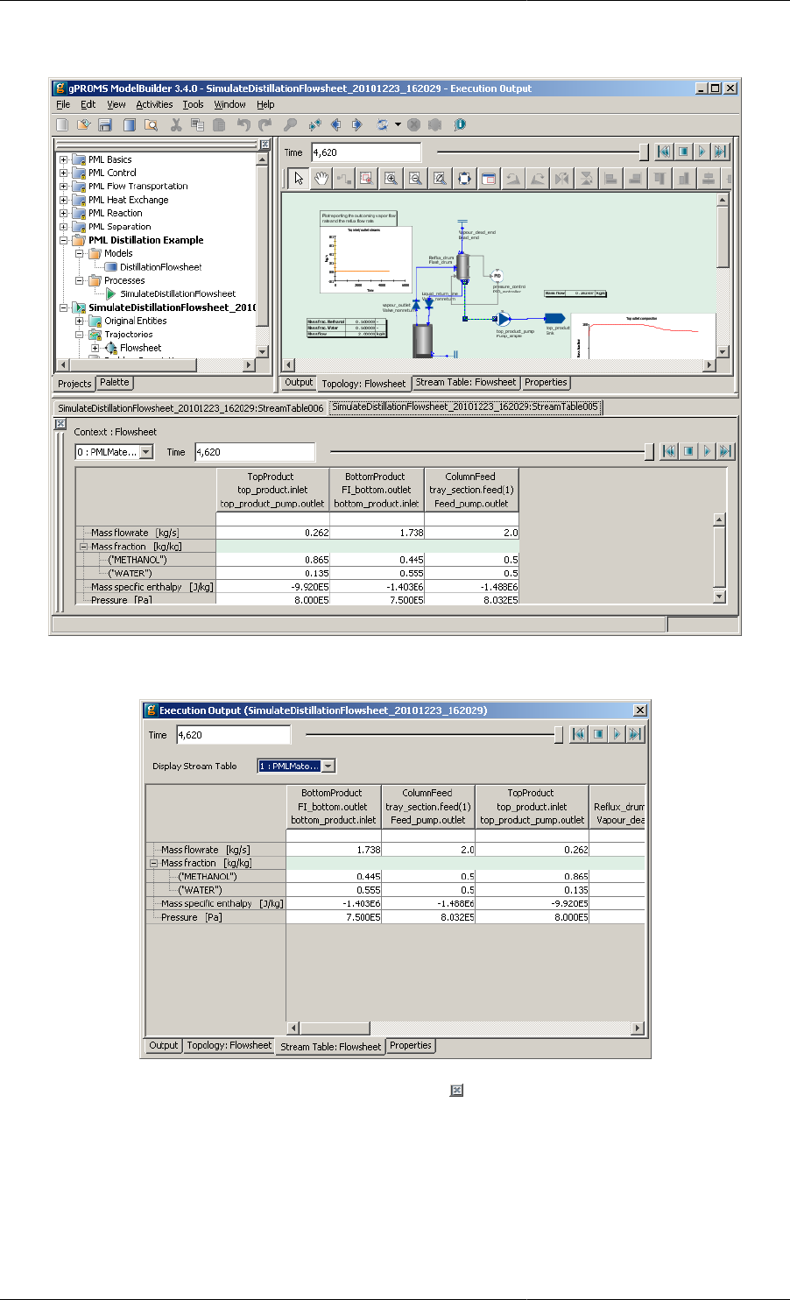The height and width of the screenshot is (1300, 790).
Task: Expand the PML Control tree node
Action: 64,173
